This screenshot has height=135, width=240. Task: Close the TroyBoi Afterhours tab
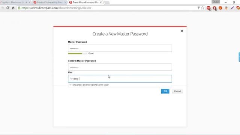coord(29,3)
